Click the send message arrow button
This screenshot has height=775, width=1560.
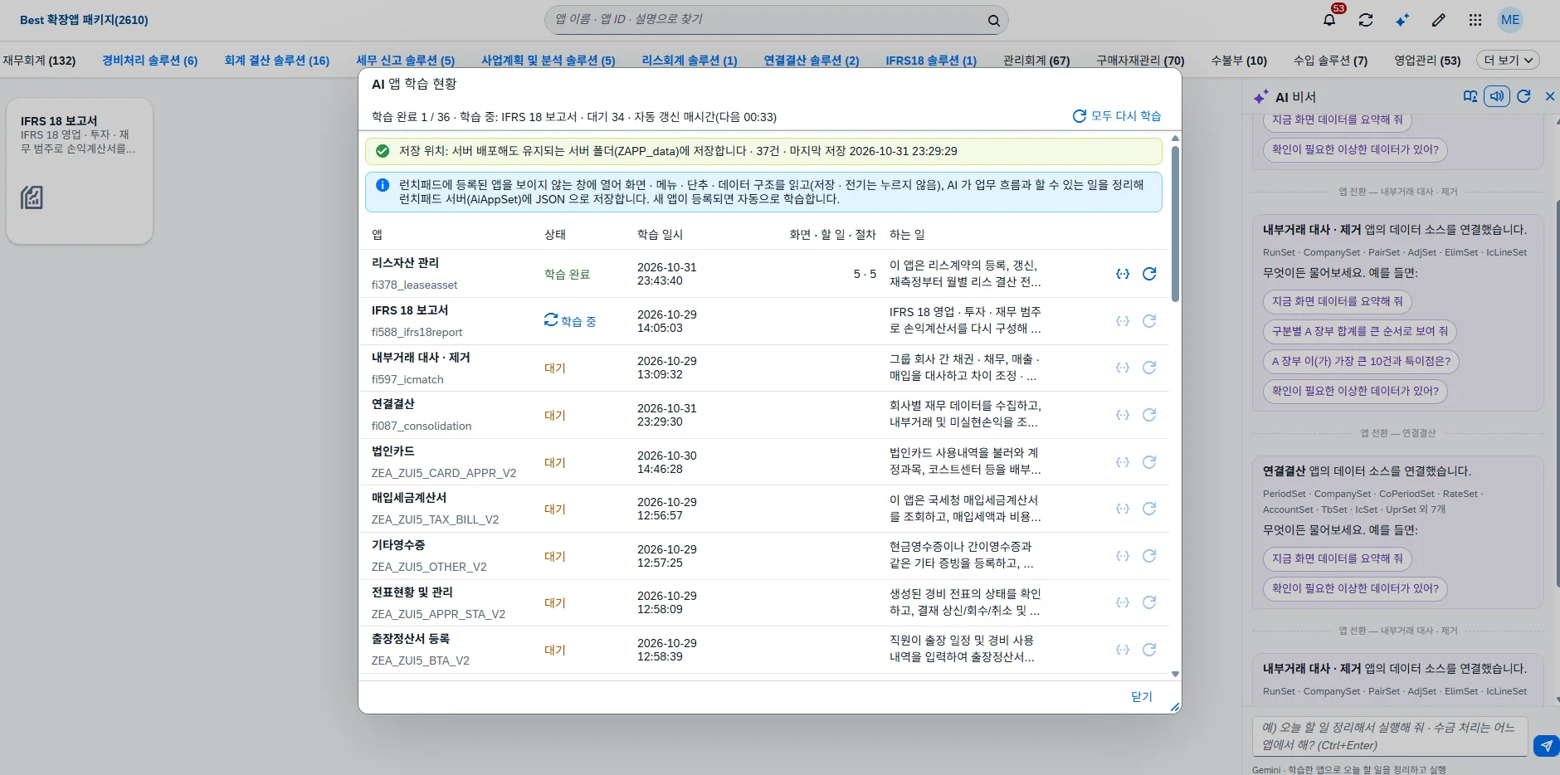(x=1546, y=745)
